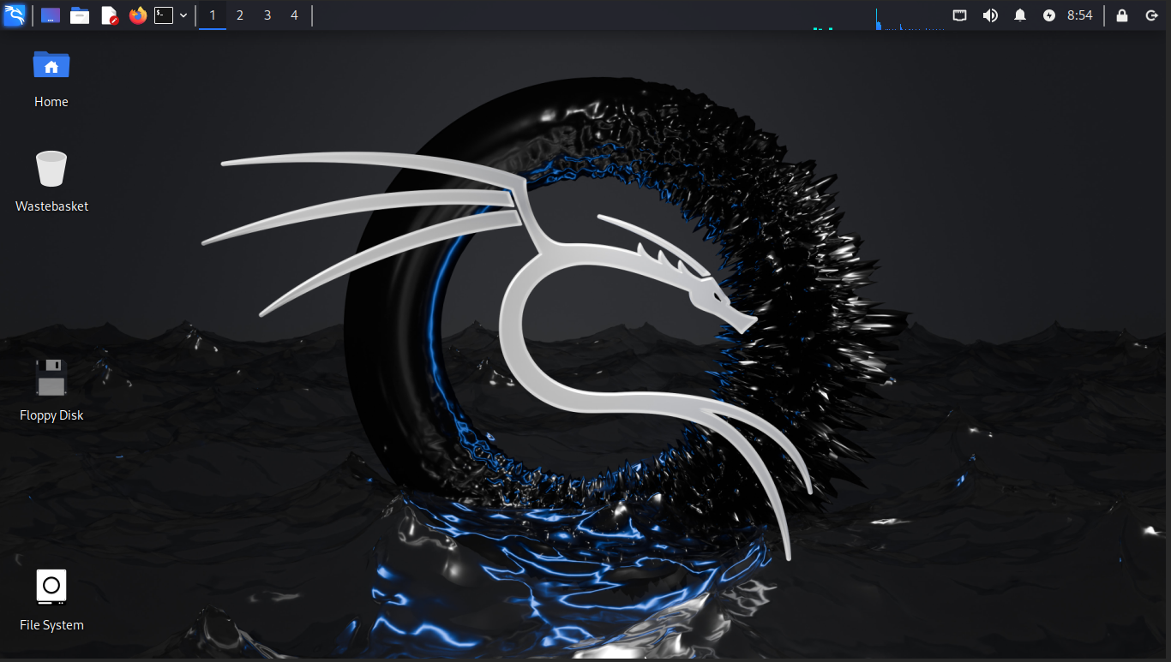This screenshot has height=662, width=1171.
Task: Open the power manager icon
Action: (1049, 15)
